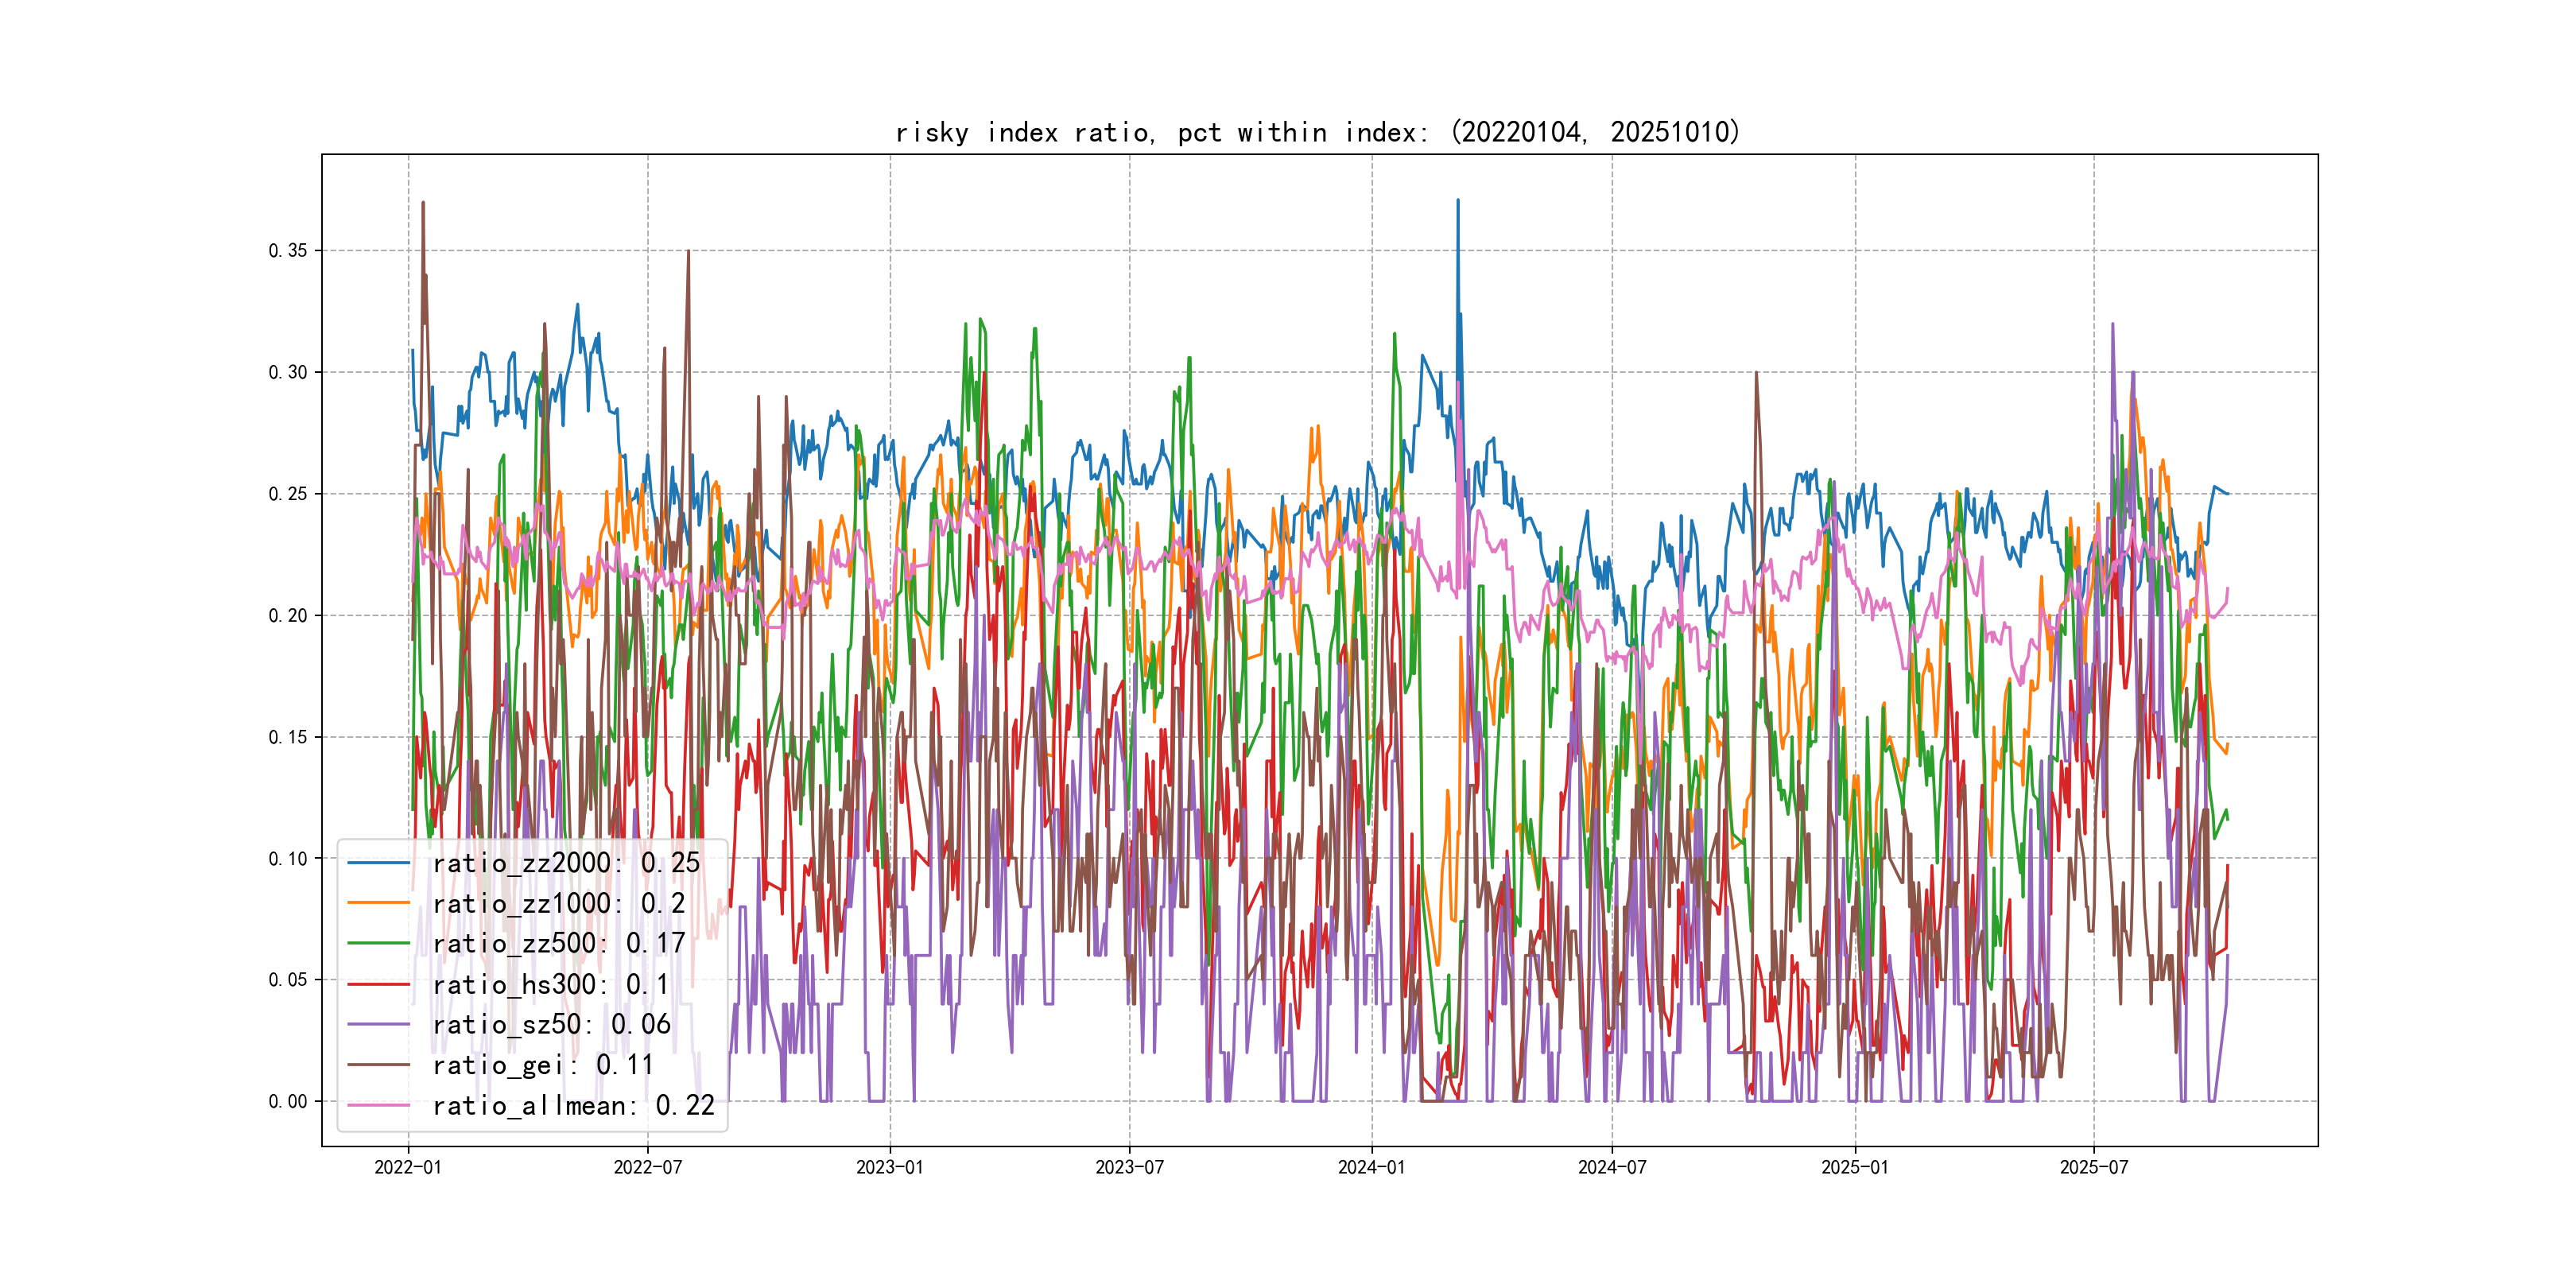Click the purple line swatch in legend

379,1025
